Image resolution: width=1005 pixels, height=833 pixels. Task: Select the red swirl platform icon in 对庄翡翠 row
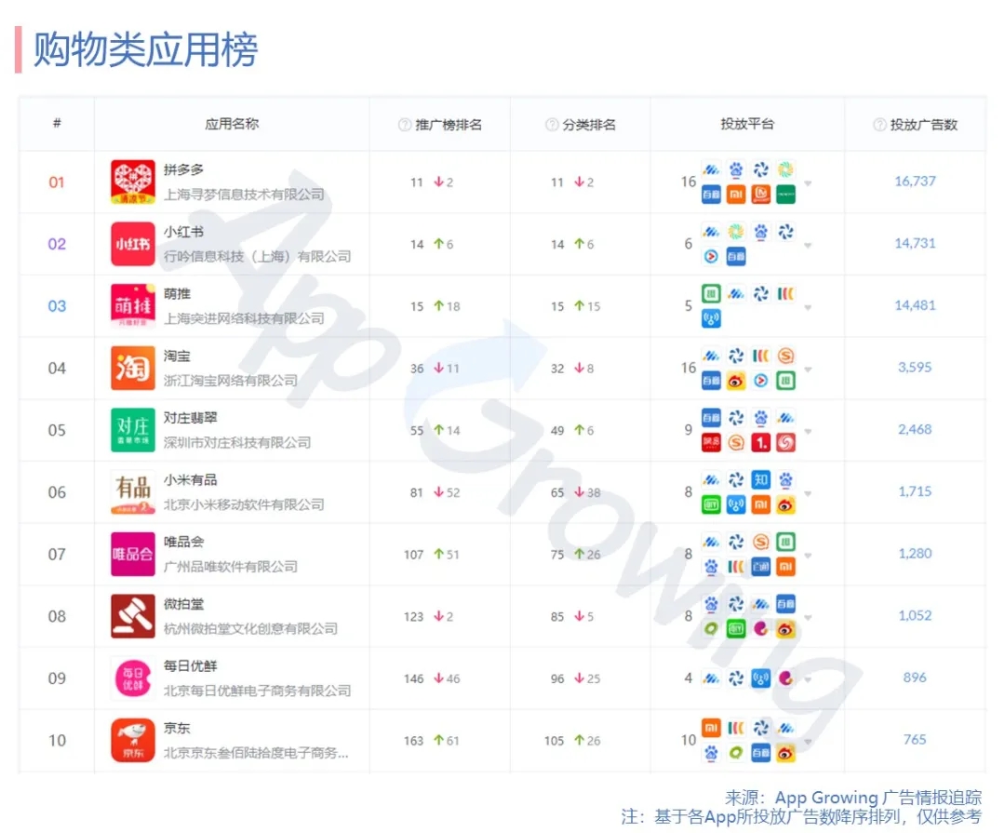[785, 442]
